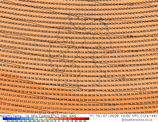Click the dark maroon legend swatch above 30
158x122 pixels.
[x=87, y=119]
